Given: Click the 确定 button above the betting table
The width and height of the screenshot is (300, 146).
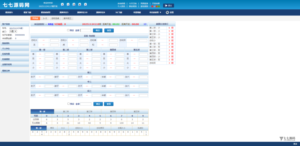Looking at the screenshot, I should [x=98, y=30].
